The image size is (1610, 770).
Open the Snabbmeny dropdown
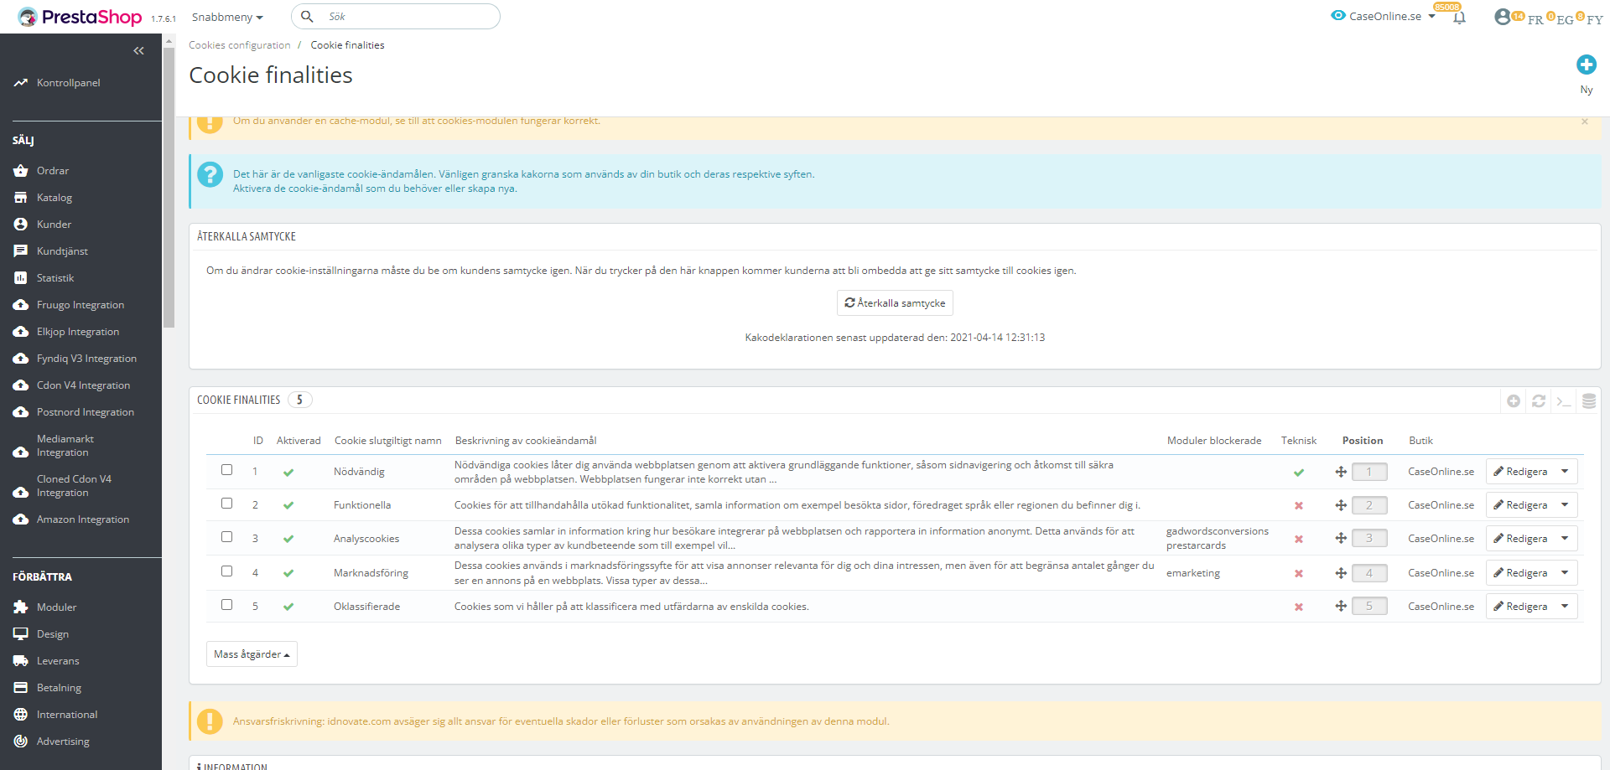227,18
